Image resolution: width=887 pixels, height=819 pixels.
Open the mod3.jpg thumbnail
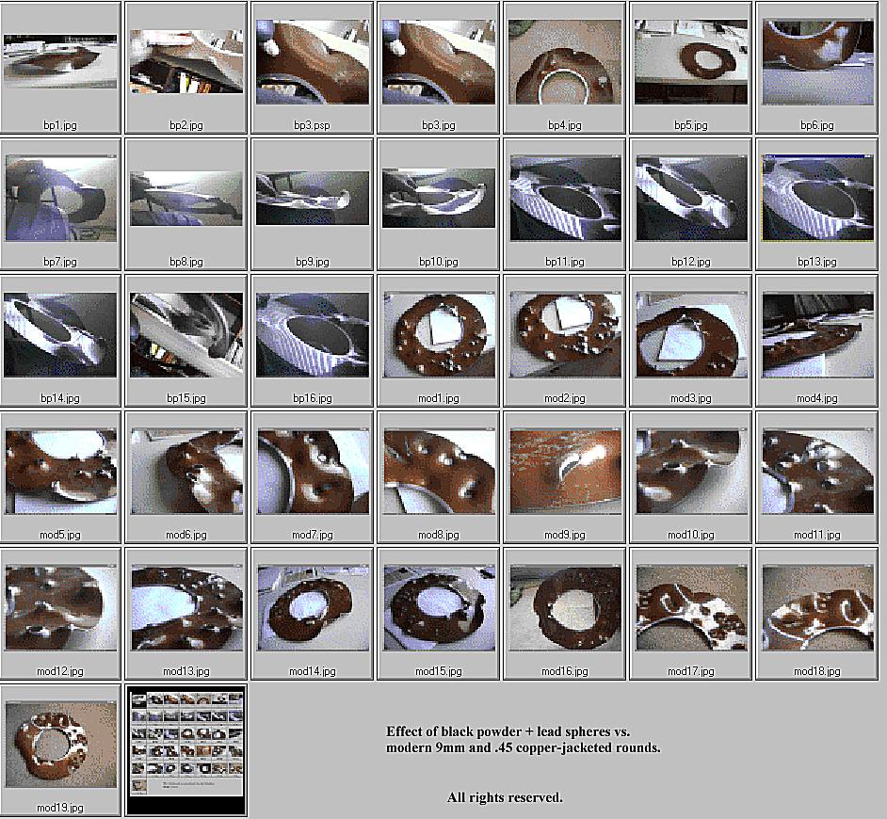click(x=691, y=335)
